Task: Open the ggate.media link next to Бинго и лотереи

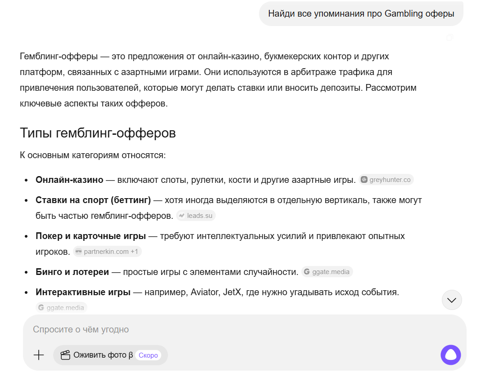Action: [x=327, y=271]
